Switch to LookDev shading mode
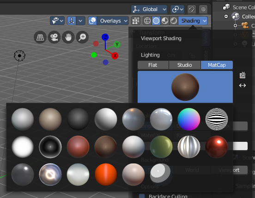 (x=165, y=21)
